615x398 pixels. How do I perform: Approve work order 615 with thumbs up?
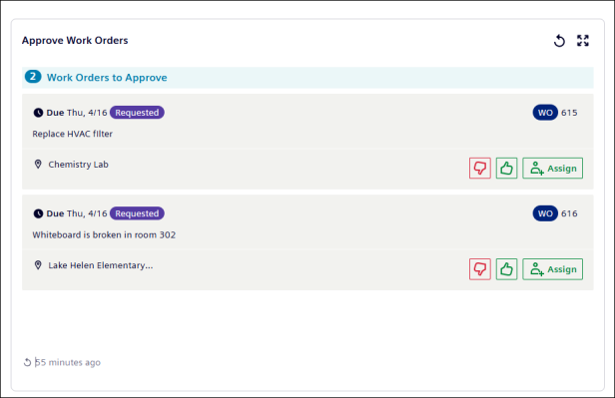pyautogui.click(x=506, y=168)
